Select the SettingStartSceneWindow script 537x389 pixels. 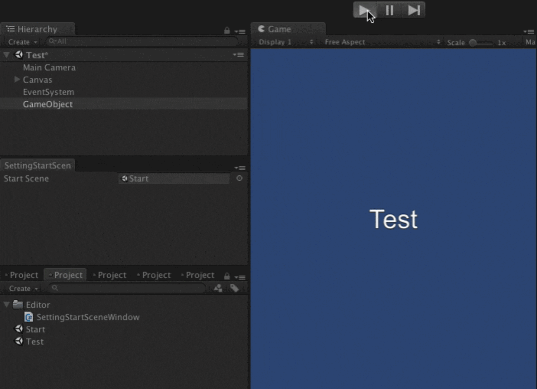(82, 317)
